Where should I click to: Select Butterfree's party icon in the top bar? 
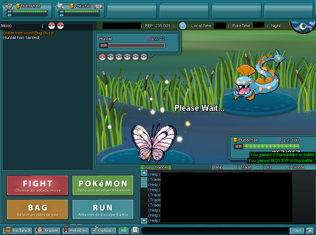click(x=8, y=6)
